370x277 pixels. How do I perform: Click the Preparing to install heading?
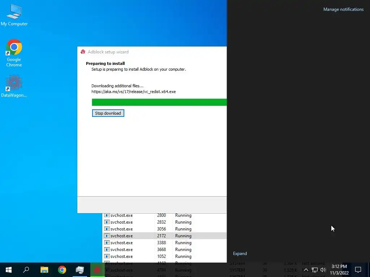(105, 63)
